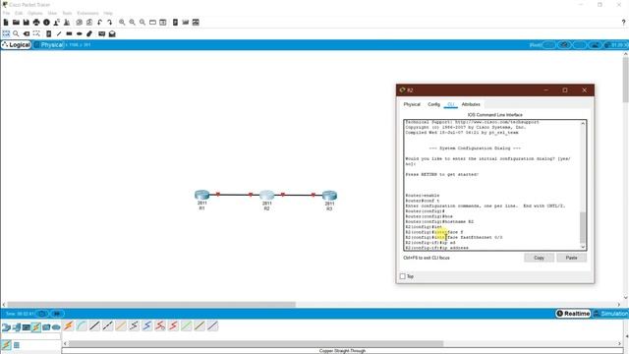Open the Attributes tab in R2 window
Viewport: 629px width, 354px height.
[x=471, y=104]
